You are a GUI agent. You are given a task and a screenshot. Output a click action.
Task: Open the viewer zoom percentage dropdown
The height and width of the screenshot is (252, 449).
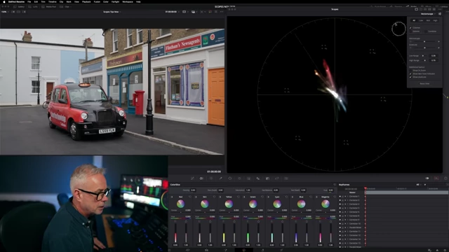(5, 12)
